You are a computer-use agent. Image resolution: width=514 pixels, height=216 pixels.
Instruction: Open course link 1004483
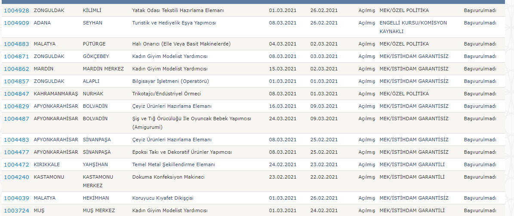[x=16, y=140]
